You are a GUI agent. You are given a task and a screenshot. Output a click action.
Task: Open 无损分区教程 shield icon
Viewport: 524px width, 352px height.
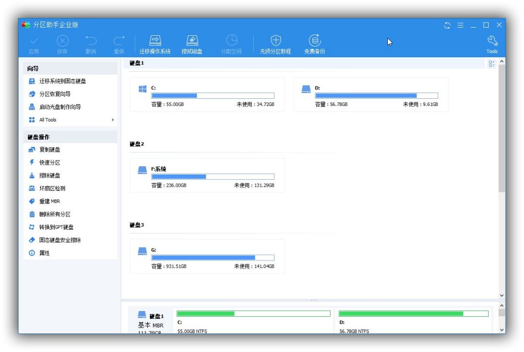click(x=275, y=41)
